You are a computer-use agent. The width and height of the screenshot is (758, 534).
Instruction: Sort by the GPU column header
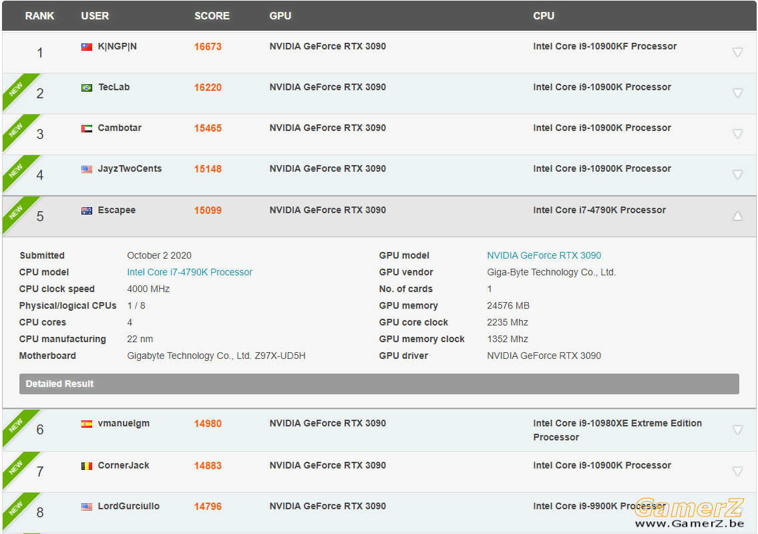(280, 16)
